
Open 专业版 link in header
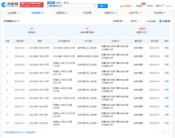click(150, 6)
